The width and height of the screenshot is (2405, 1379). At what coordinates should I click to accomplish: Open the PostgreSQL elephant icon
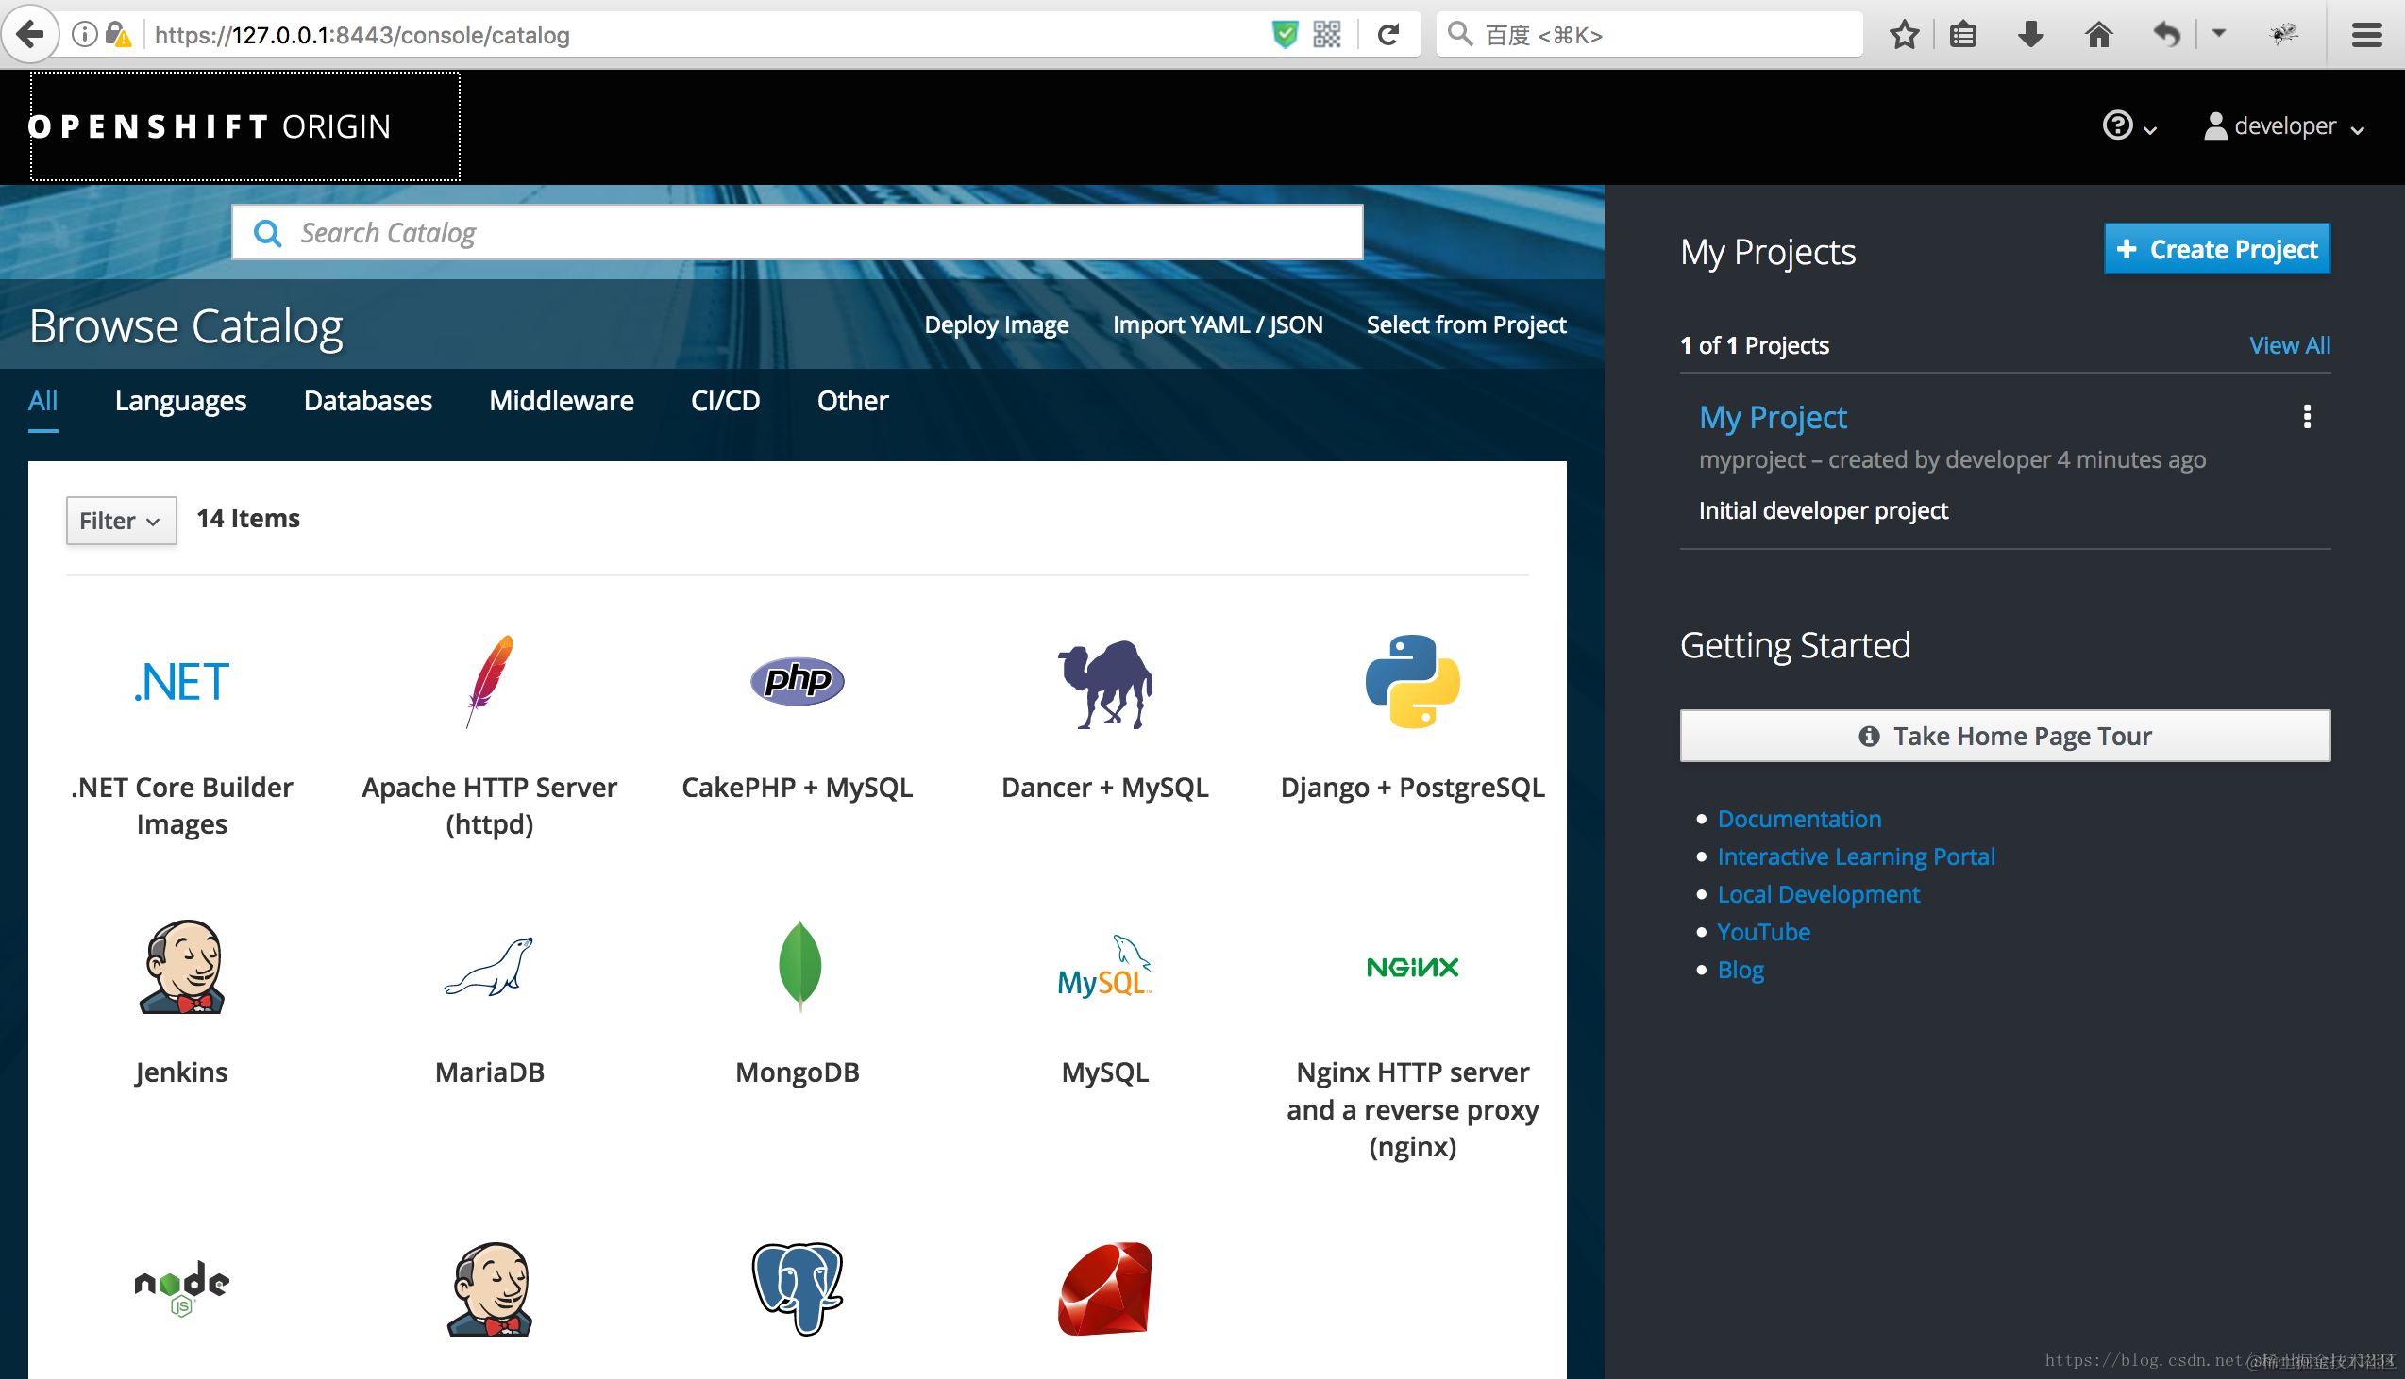tap(797, 1289)
